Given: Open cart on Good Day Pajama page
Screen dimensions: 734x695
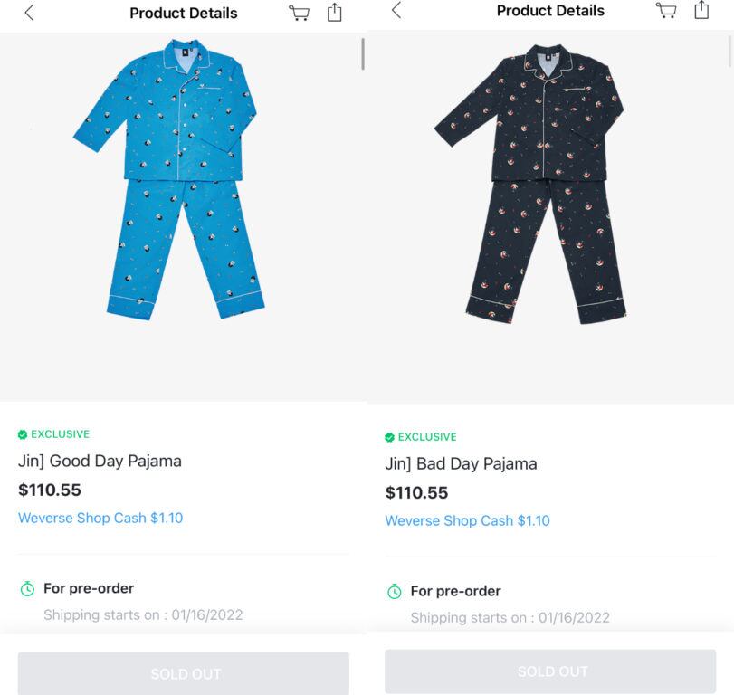Looking at the screenshot, I should 299,13.
